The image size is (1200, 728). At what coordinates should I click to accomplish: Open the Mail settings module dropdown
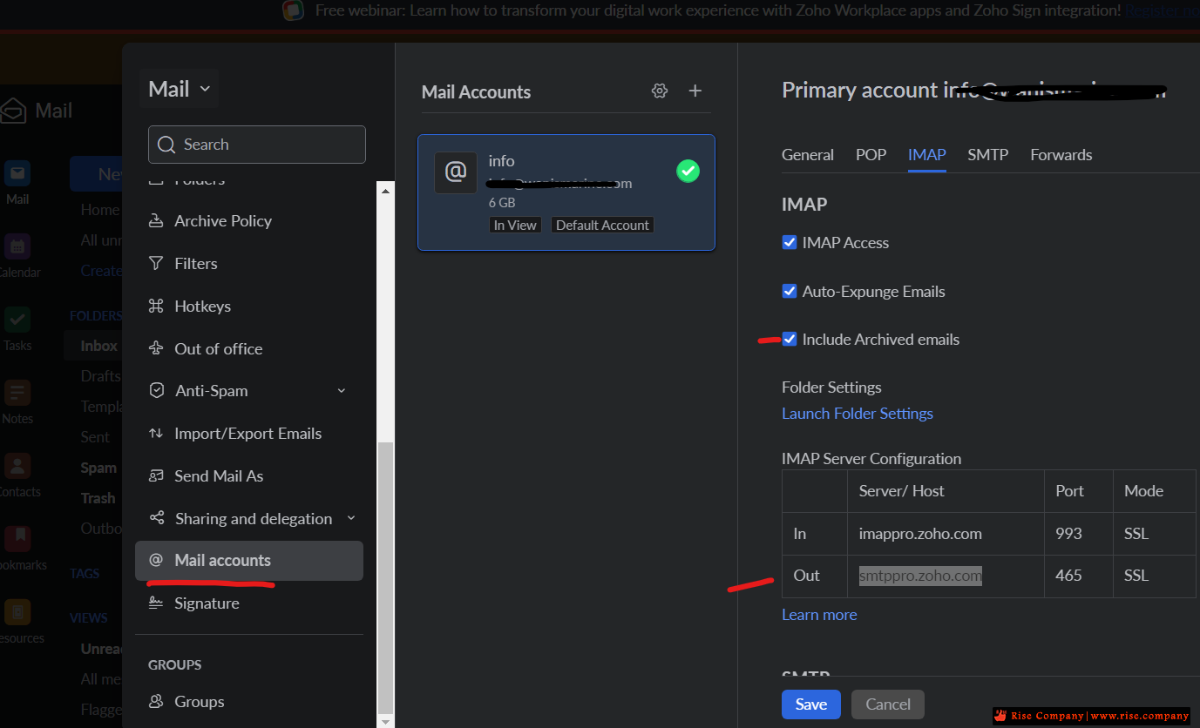tap(179, 89)
